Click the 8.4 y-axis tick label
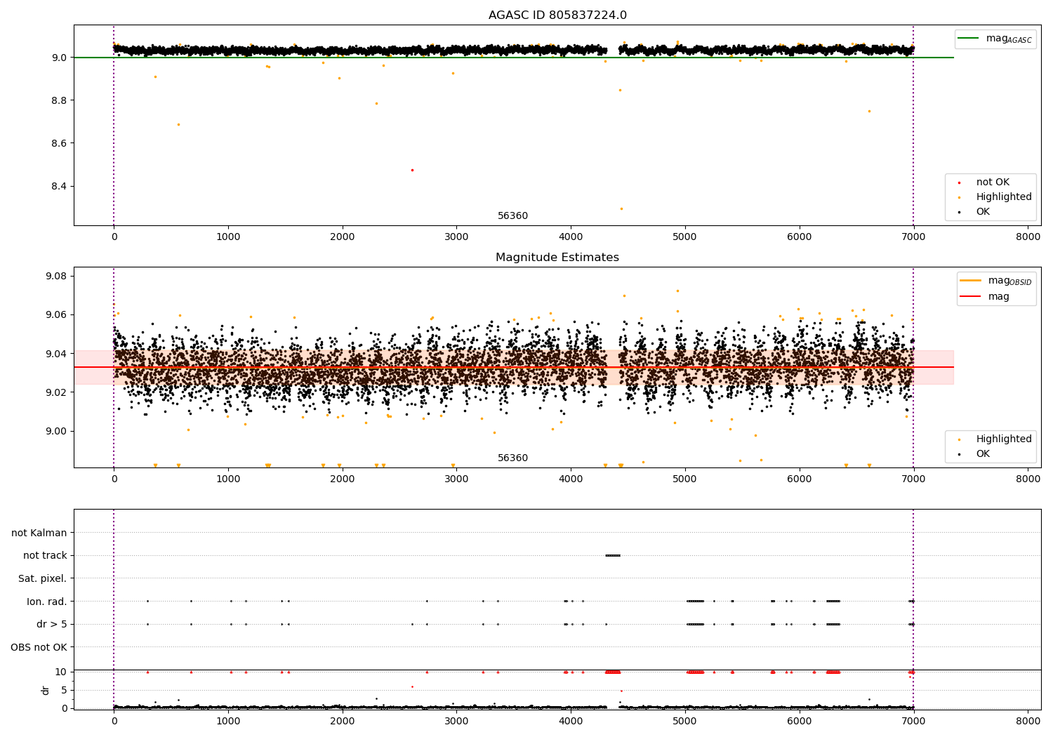Image resolution: width=1053 pixels, height=737 pixels. coord(60,186)
